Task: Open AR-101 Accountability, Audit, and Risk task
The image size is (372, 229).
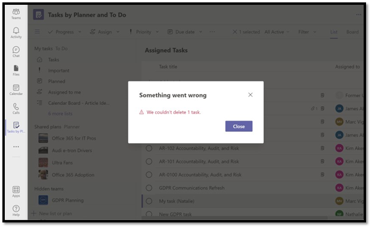Action: coord(199,162)
